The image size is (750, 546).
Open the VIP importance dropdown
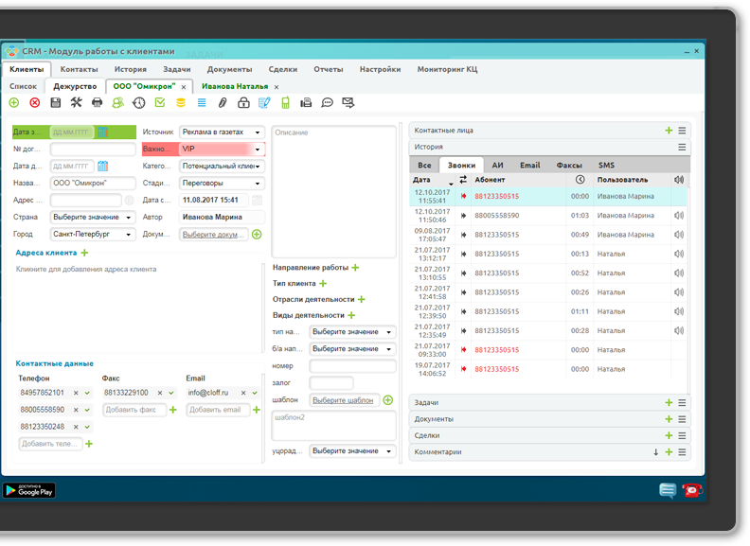[222, 150]
